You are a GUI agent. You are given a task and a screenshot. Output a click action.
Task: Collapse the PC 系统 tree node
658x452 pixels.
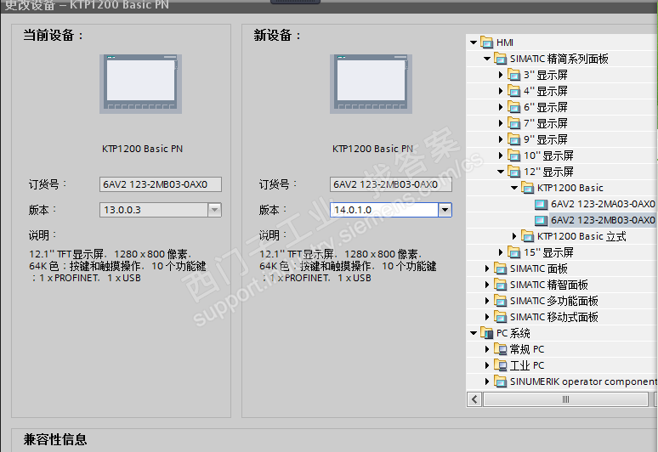coord(474,333)
